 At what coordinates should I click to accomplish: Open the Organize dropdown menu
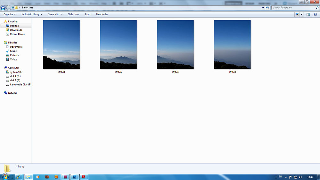[x=10, y=14]
